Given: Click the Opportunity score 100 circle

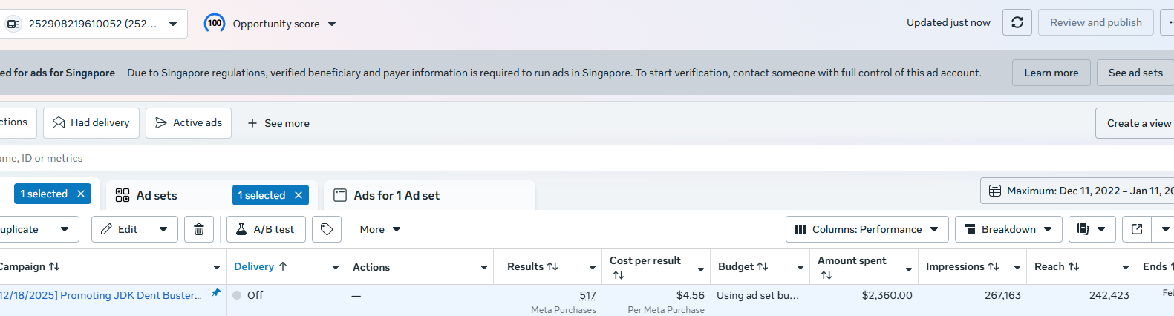Looking at the screenshot, I should 215,23.
